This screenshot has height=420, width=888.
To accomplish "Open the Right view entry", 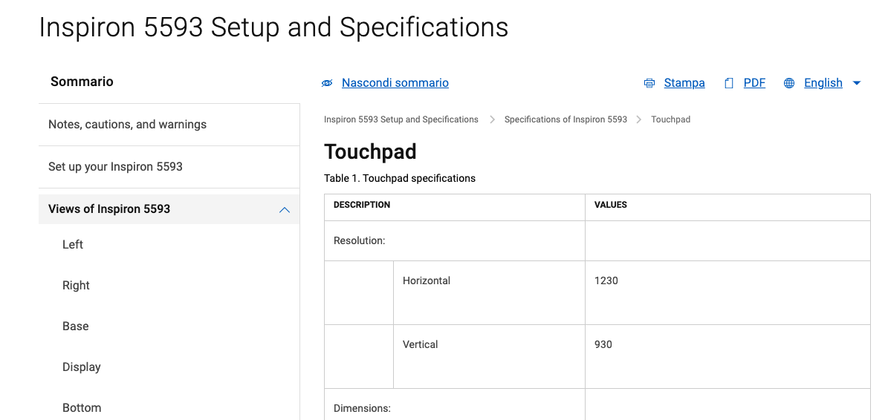I will point(76,286).
